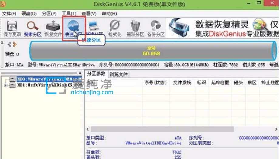Click the 扇区 column header
Image resolution: width=280 pixels, height=159 pixels.
[x=252, y=83]
